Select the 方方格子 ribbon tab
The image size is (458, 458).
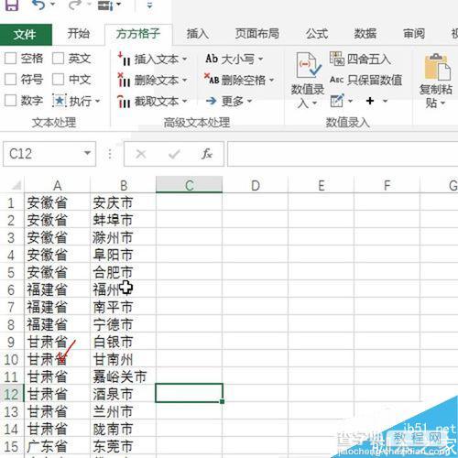click(x=138, y=34)
